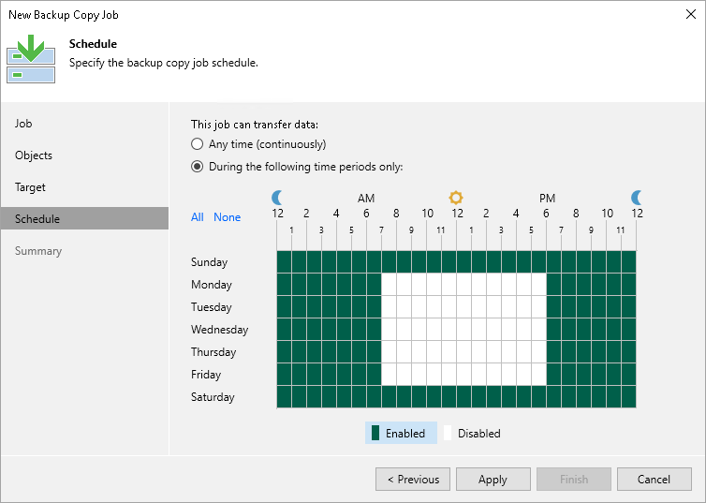This screenshot has width=706, height=503.
Task: Select Any time (continuously) radio button
Action: point(198,144)
